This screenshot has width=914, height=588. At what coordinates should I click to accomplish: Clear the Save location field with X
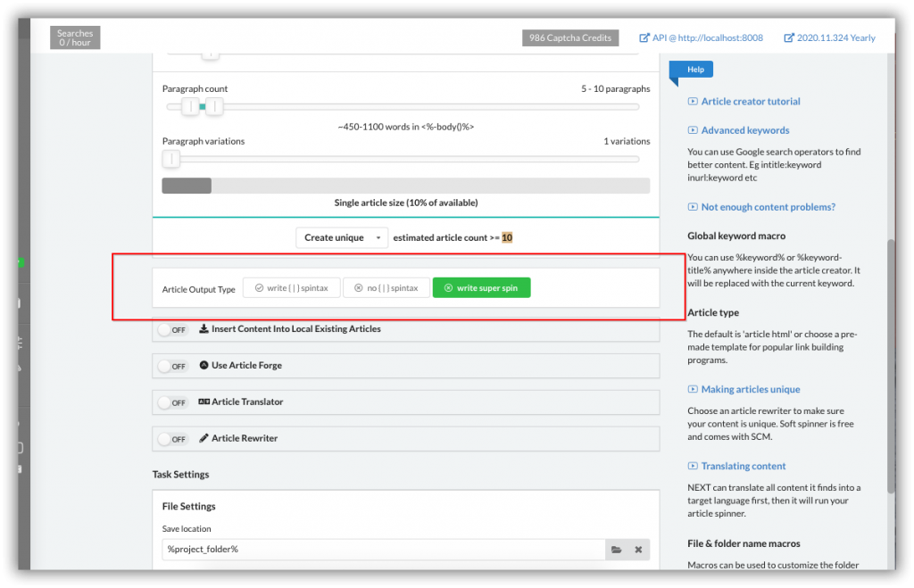point(638,550)
